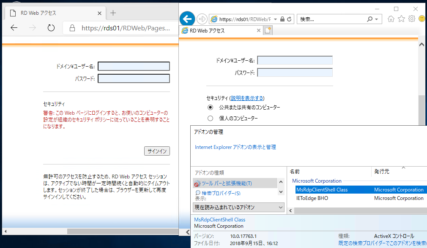This screenshot has height=248, width=427.
Task: Open a new tab in Edge
Action: 113,13
